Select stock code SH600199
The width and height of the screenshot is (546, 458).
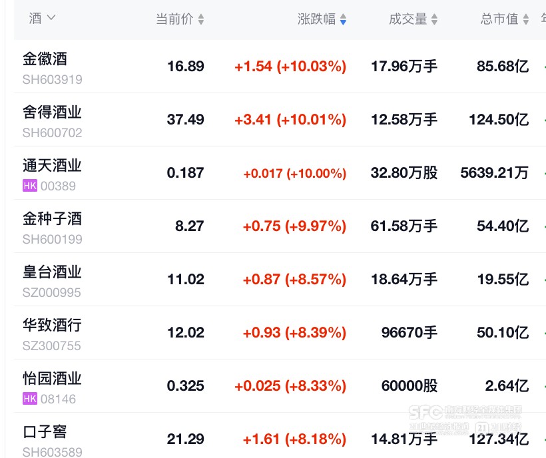tap(52, 240)
